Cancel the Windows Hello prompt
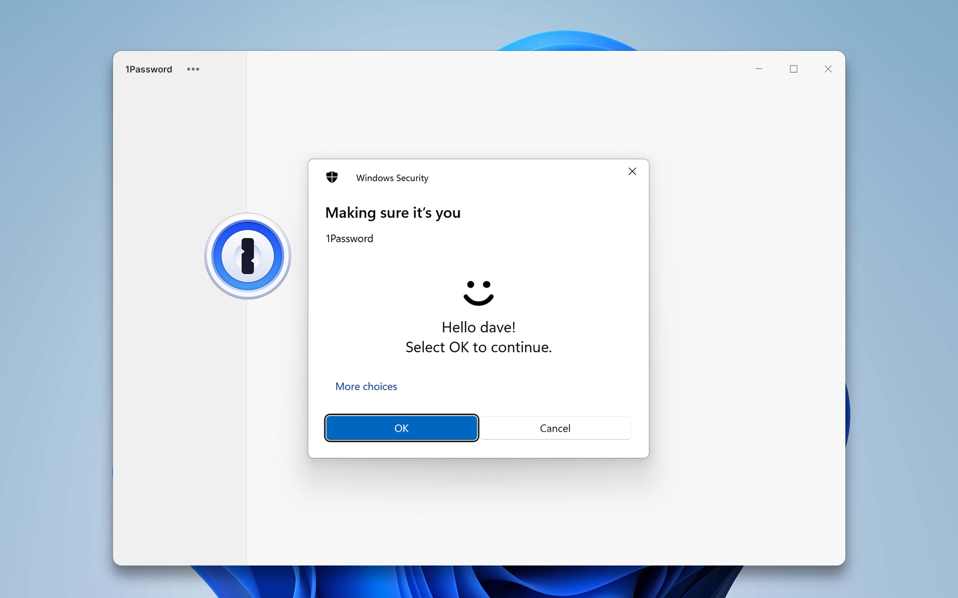958x598 pixels. coord(555,428)
